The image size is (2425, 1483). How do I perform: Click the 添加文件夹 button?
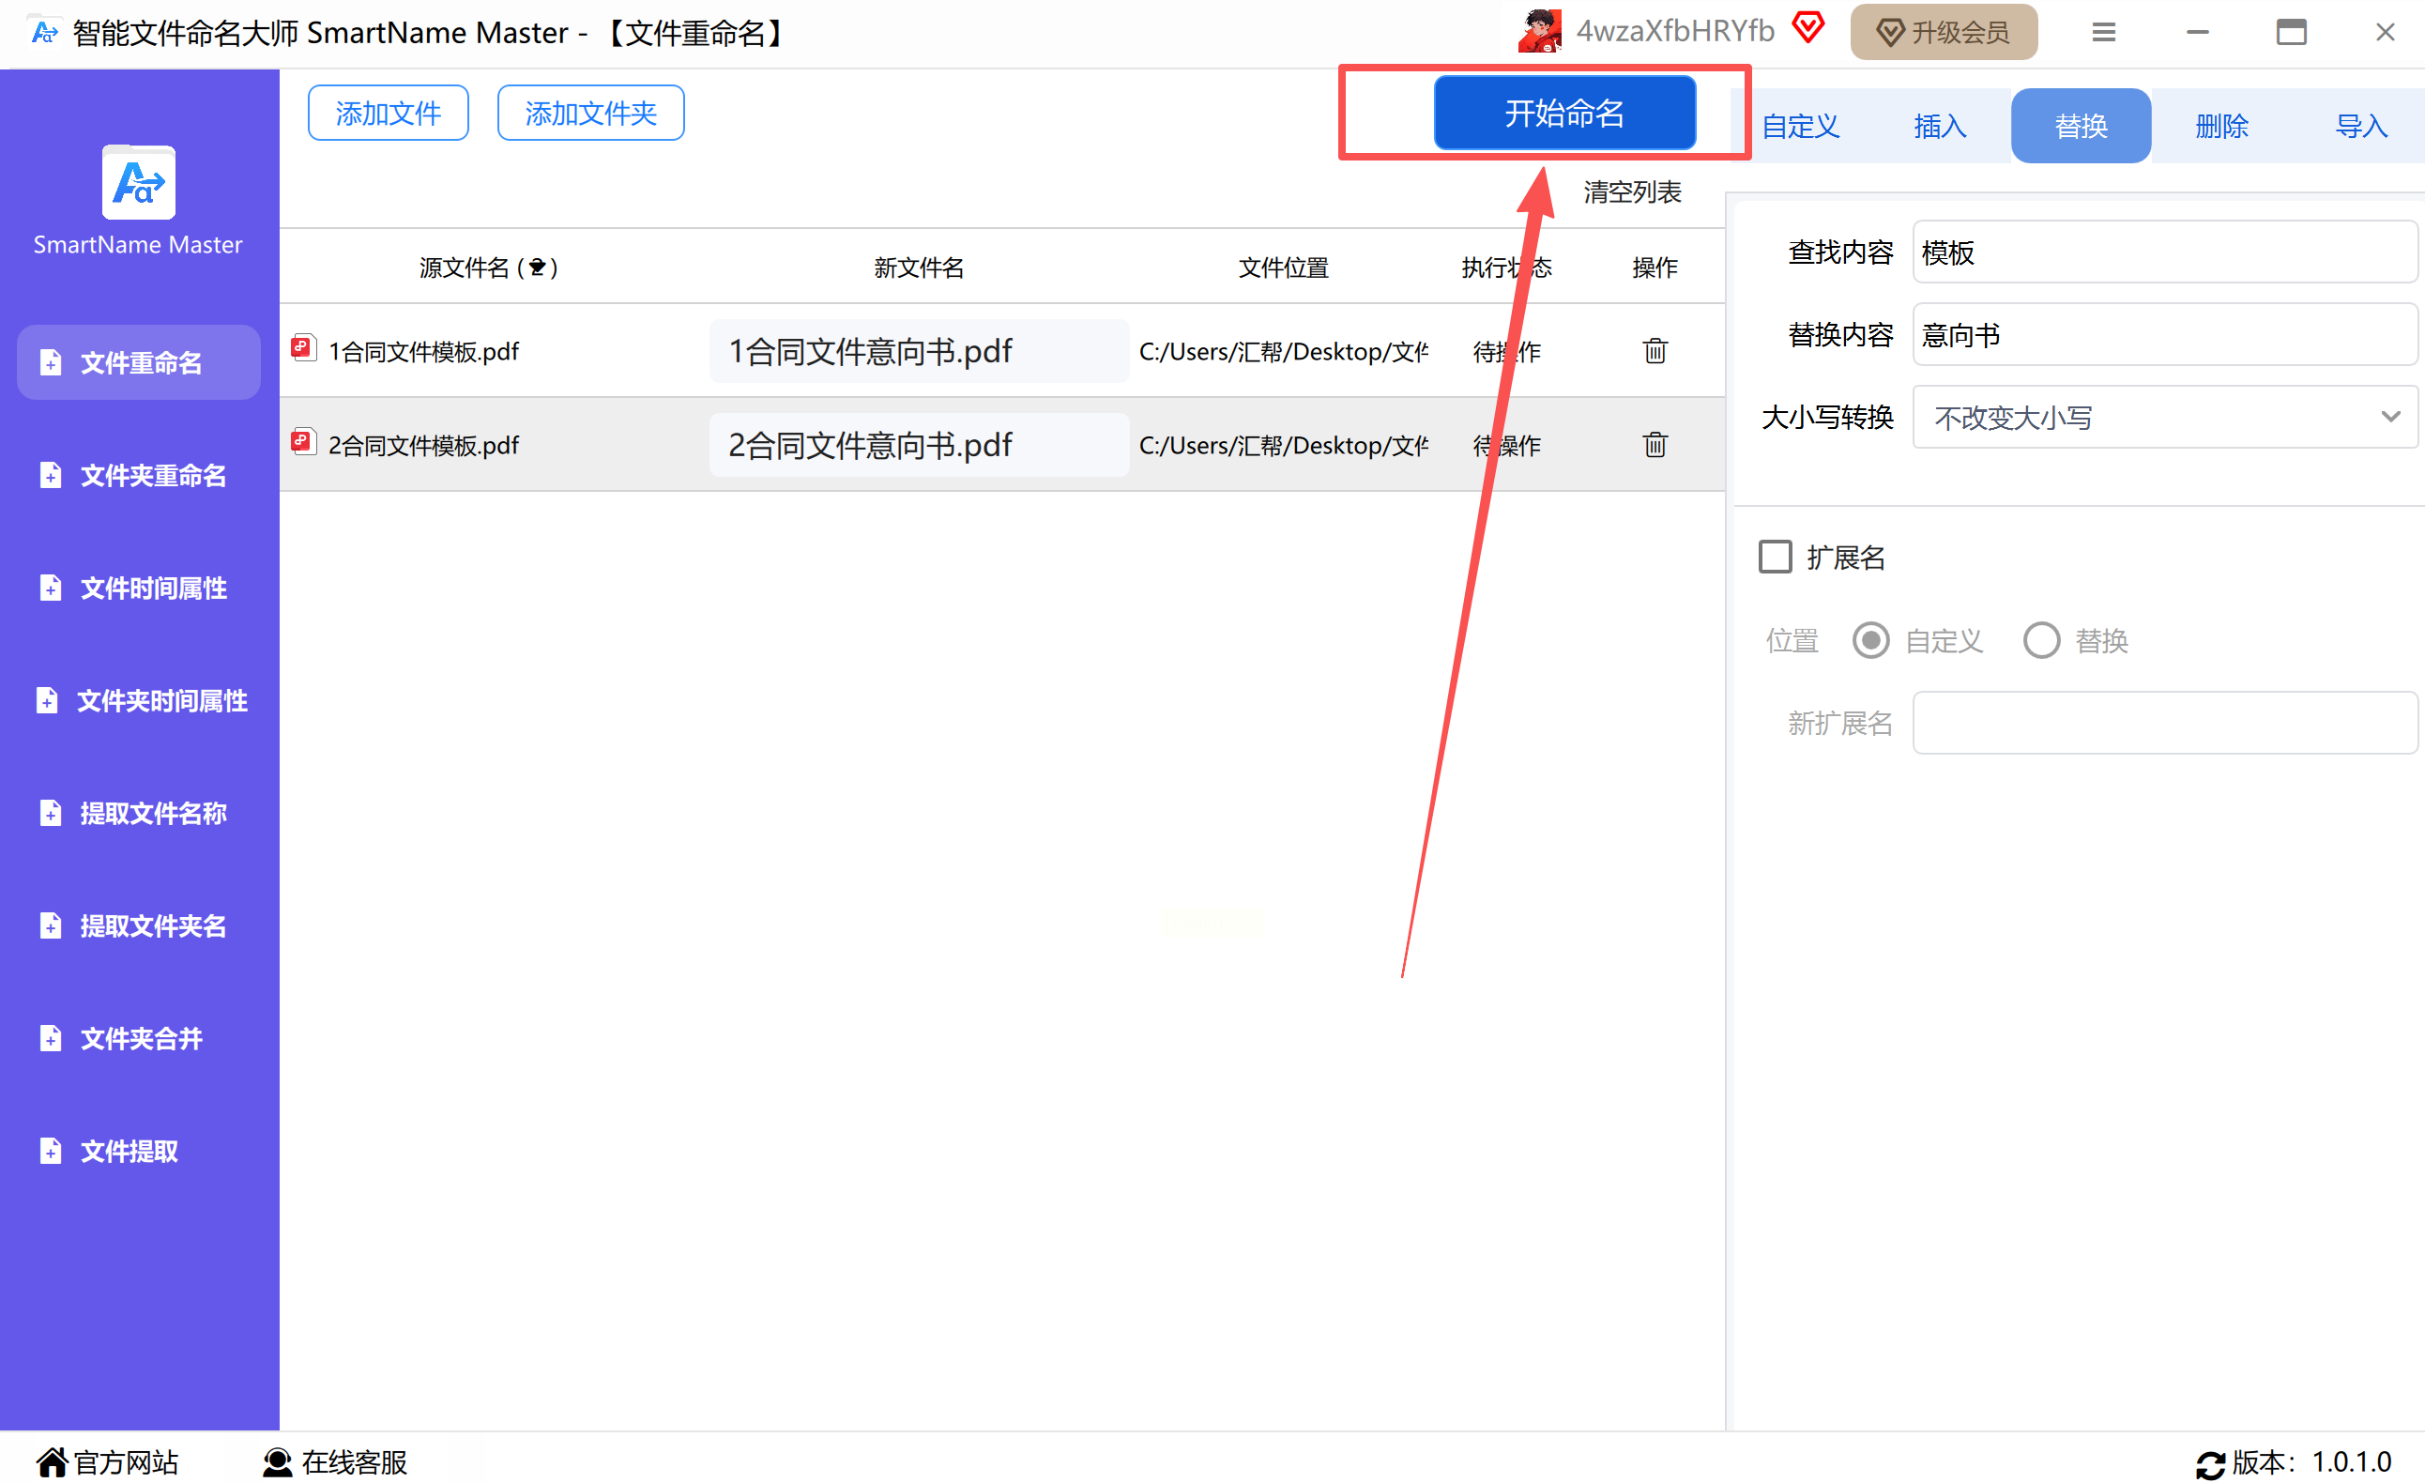tap(590, 114)
